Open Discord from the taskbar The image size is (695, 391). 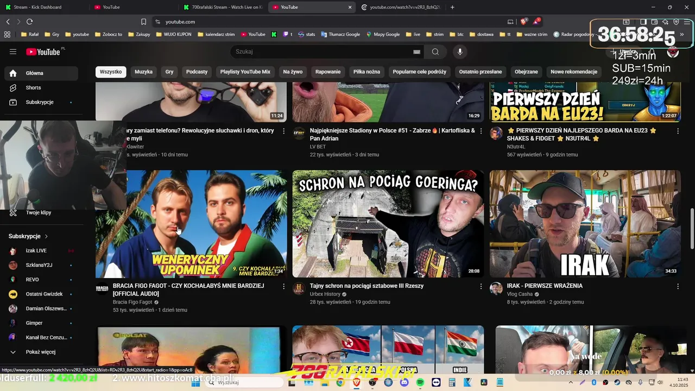[404, 382]
